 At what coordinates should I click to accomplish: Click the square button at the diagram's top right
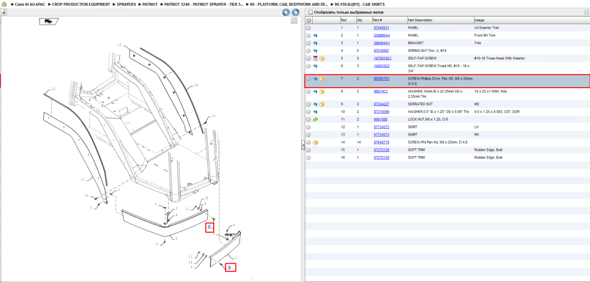(294, 21)
